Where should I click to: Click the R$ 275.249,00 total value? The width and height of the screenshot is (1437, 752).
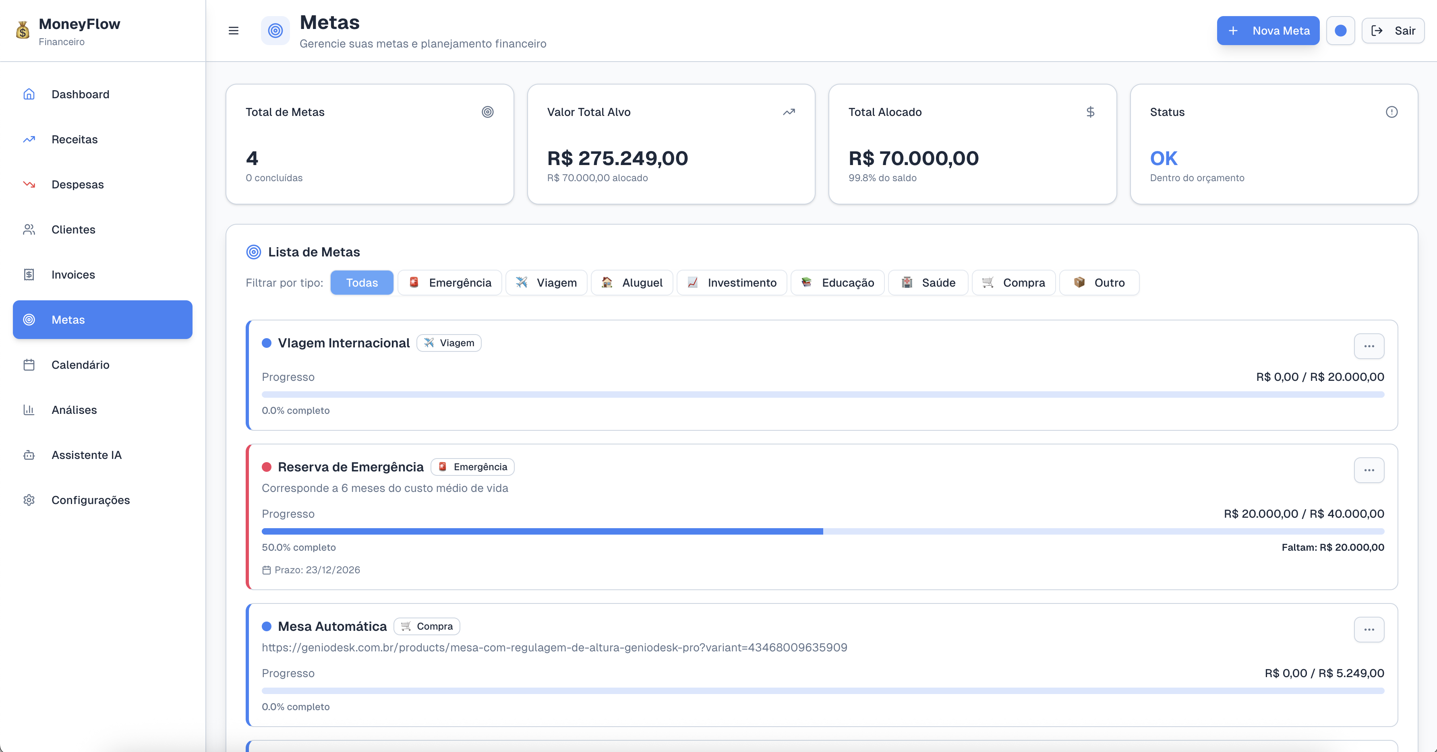tap(617, 158)
